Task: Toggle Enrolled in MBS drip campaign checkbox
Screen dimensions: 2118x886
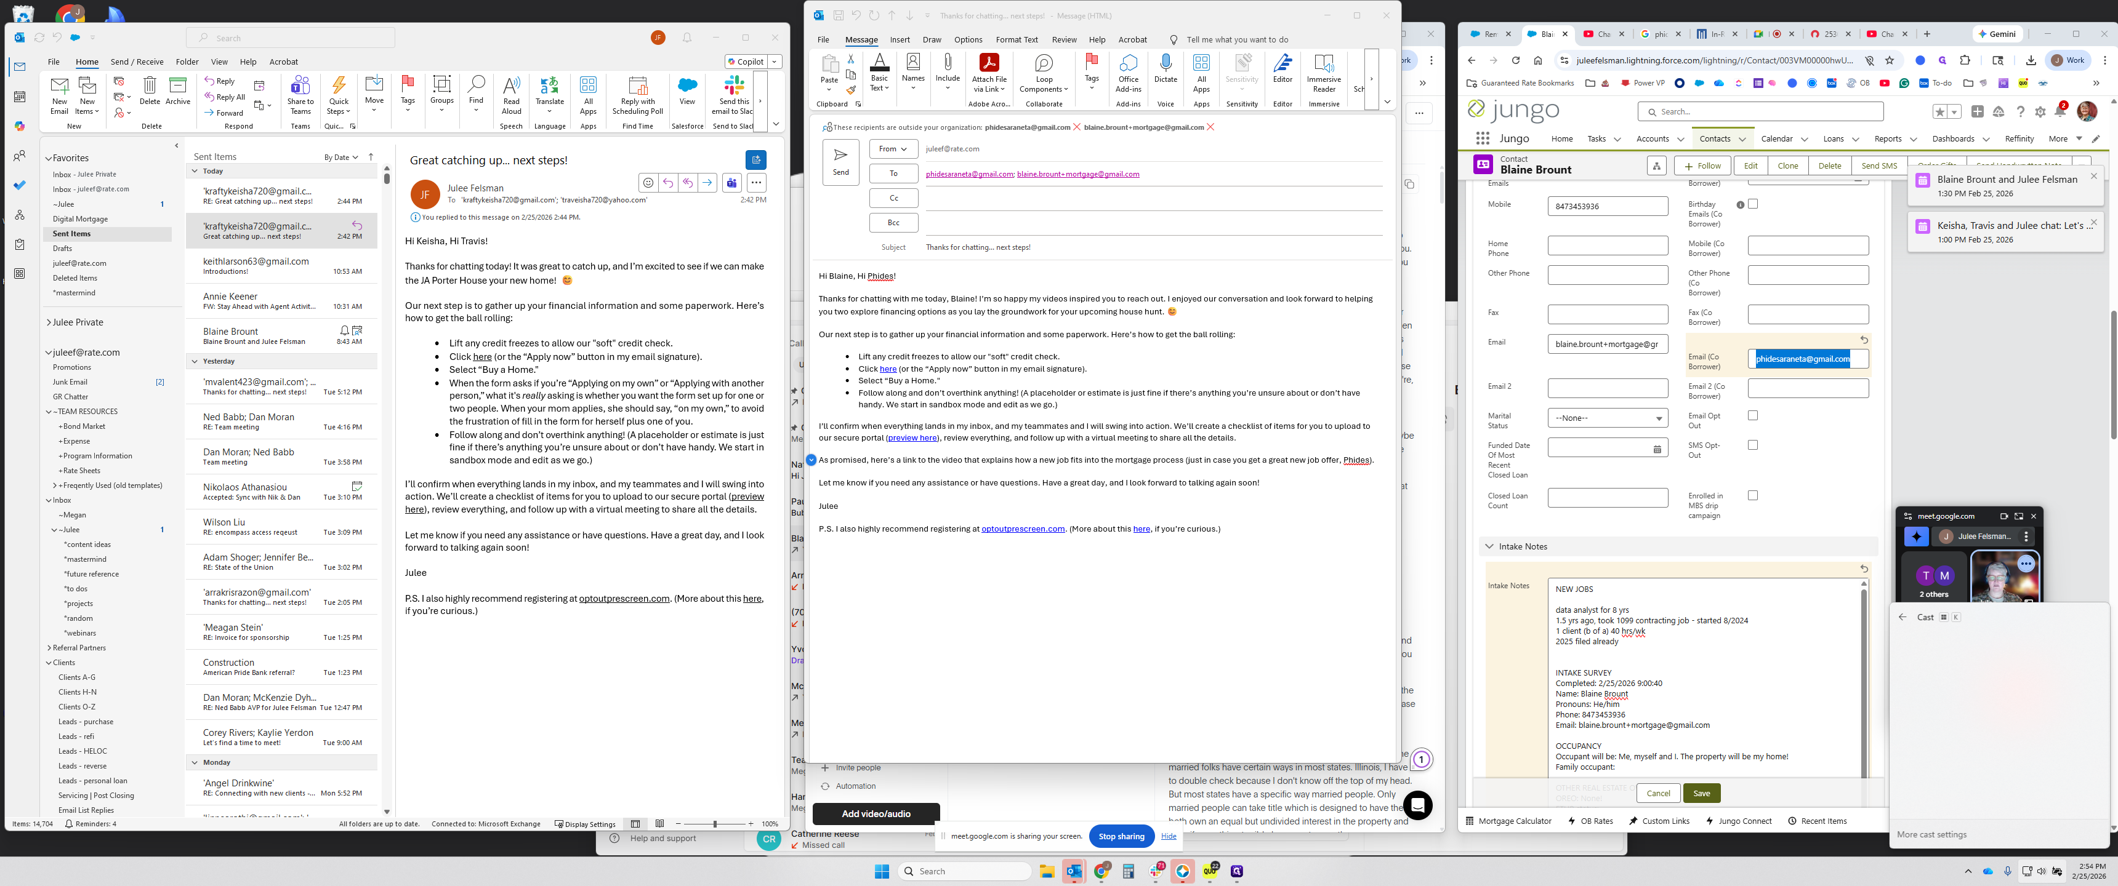Action: (x=1752, y=495)
